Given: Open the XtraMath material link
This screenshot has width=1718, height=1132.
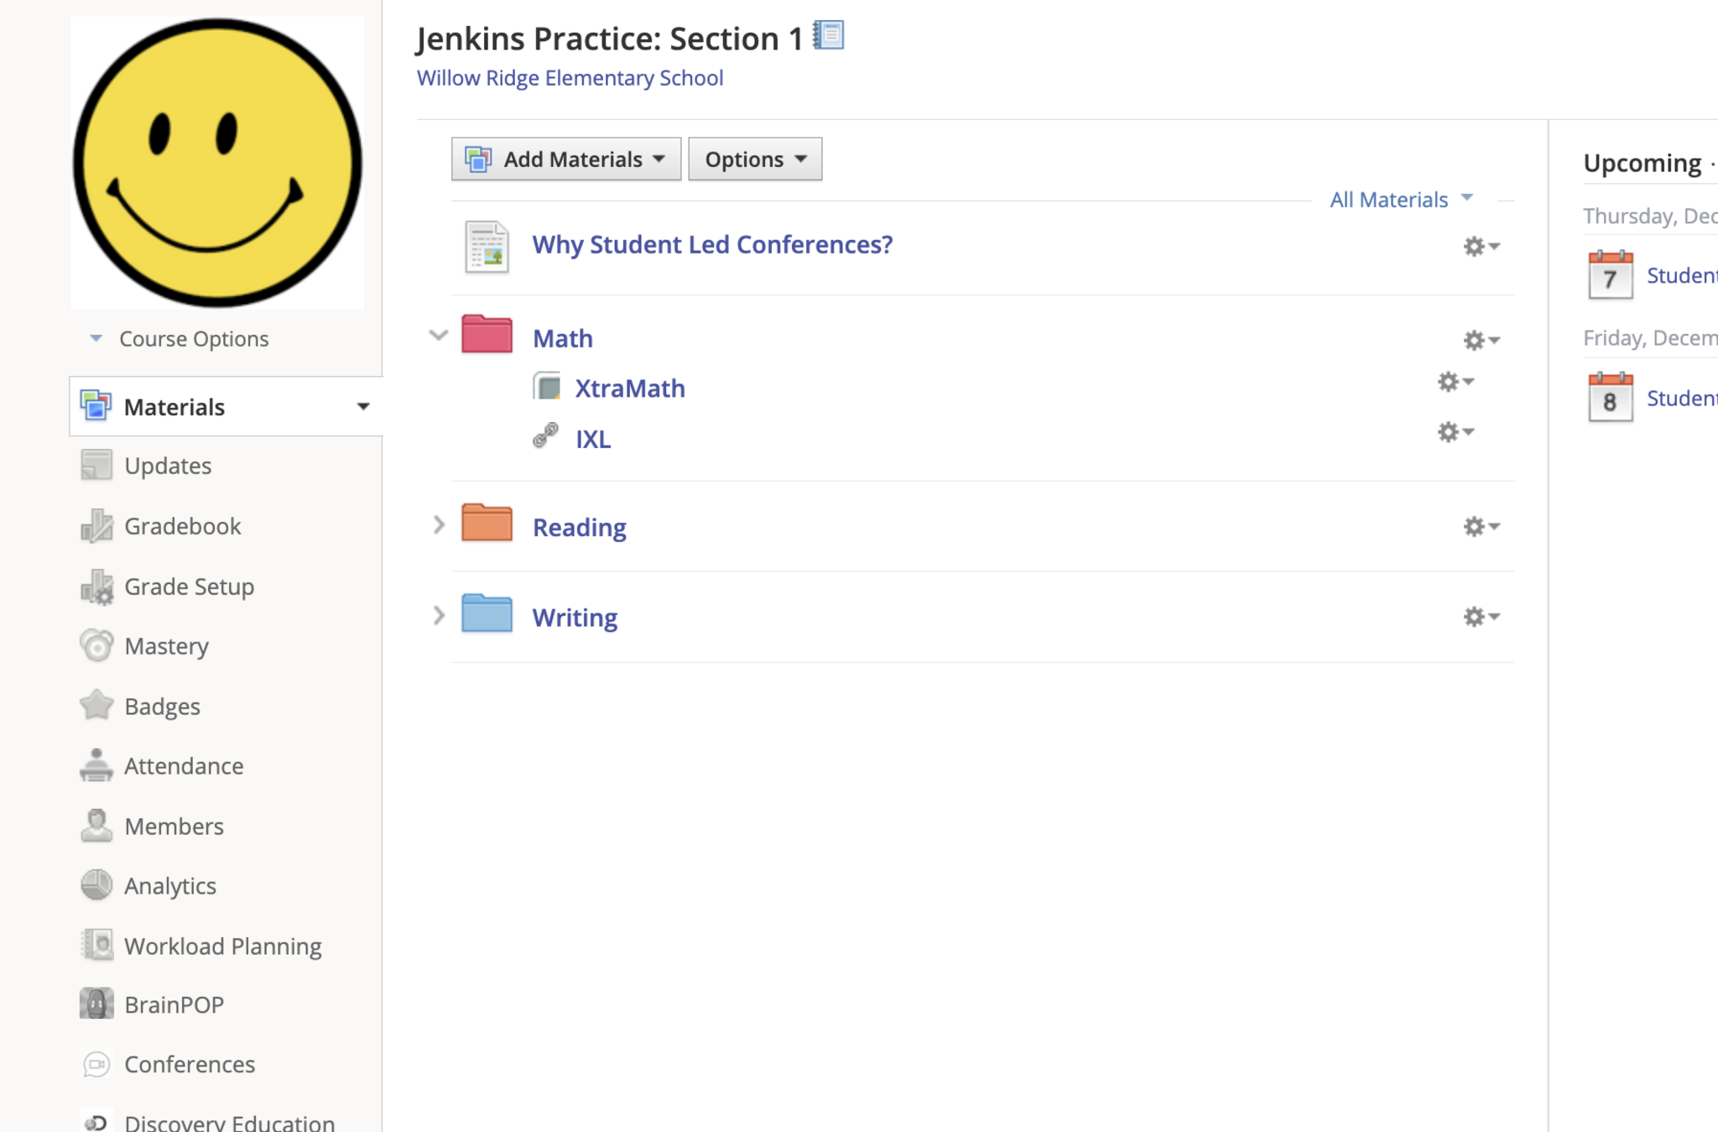Looking at the screenshot, I should coord(629,389).
